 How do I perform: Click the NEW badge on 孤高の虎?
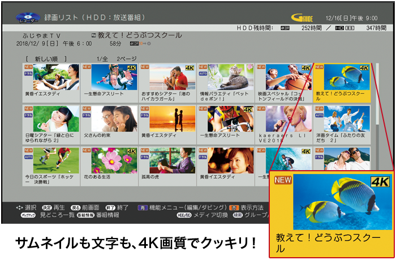pyautogui.click(x=145, y=150)
